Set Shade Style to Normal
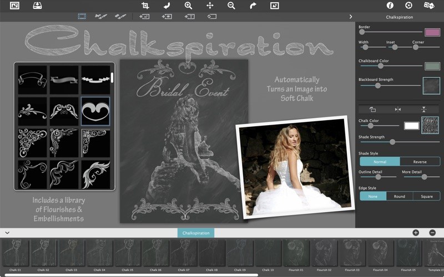444x277 pixels. coord(380,162)
